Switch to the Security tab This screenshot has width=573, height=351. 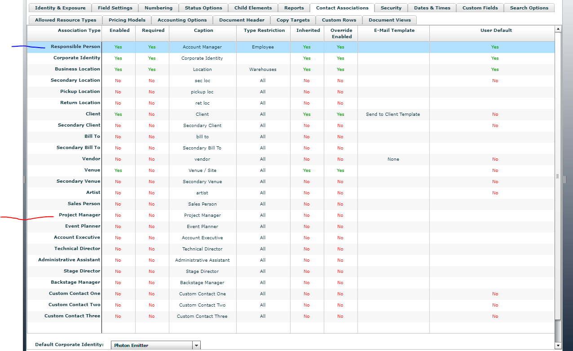pos(391,8)
